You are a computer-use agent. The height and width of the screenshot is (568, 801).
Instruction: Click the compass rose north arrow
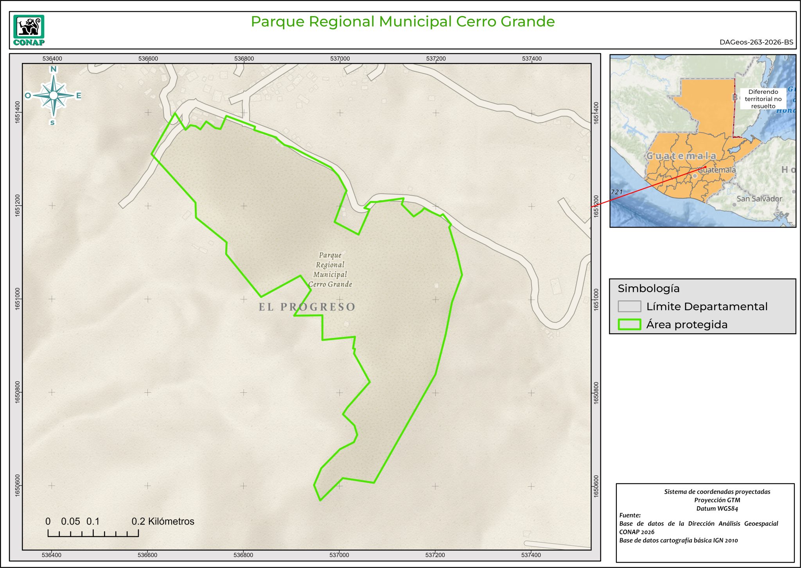point(54,95)
